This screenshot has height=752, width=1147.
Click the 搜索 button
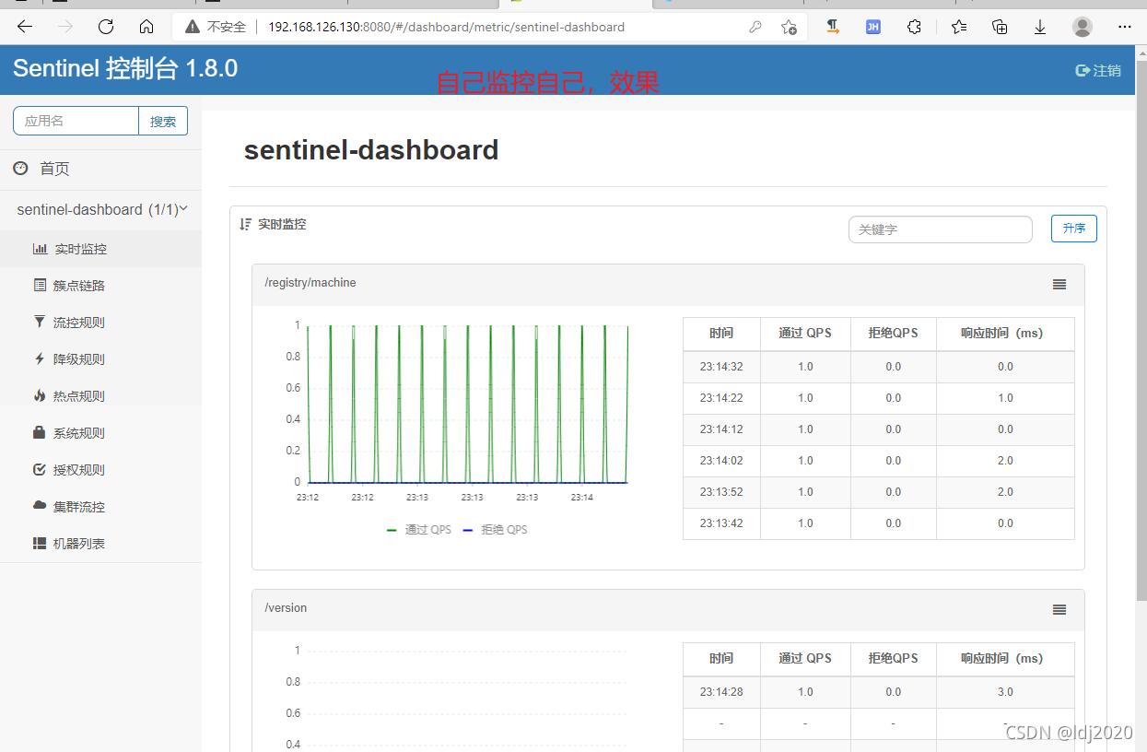pos(163,121)
